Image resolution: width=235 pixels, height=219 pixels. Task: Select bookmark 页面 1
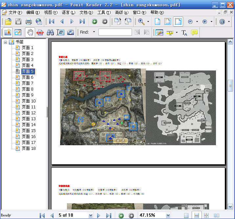coord(28,48)
